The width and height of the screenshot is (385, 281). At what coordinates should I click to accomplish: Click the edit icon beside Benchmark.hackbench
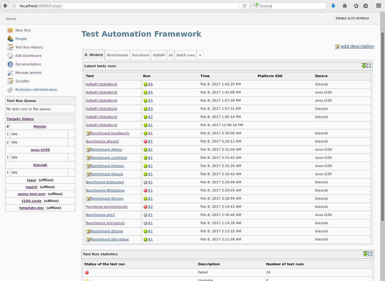[x=88, y=134]
